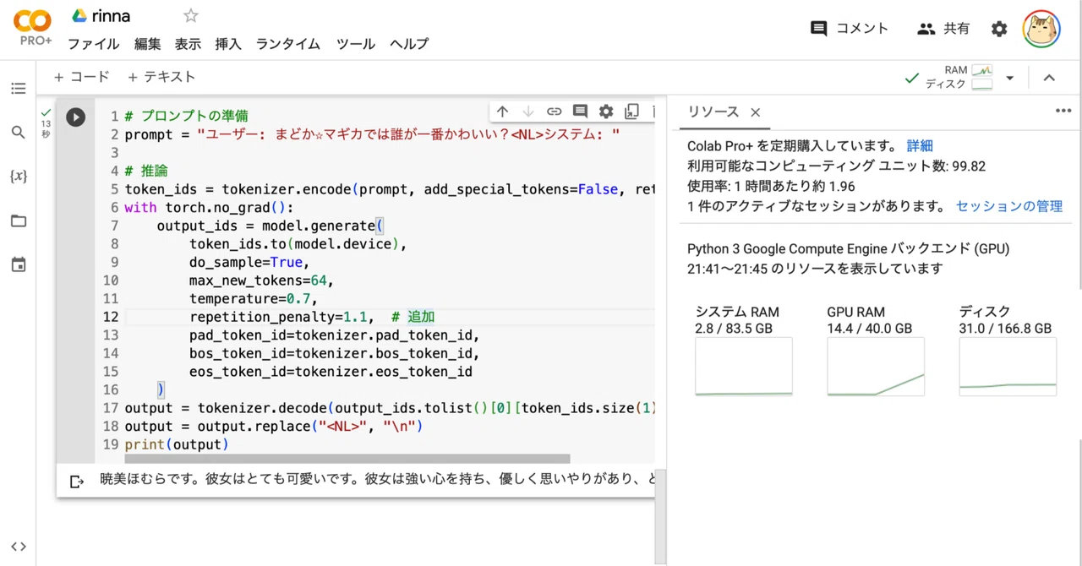
Task: Click the do_sample=True line
Action: tap(249, 262)
